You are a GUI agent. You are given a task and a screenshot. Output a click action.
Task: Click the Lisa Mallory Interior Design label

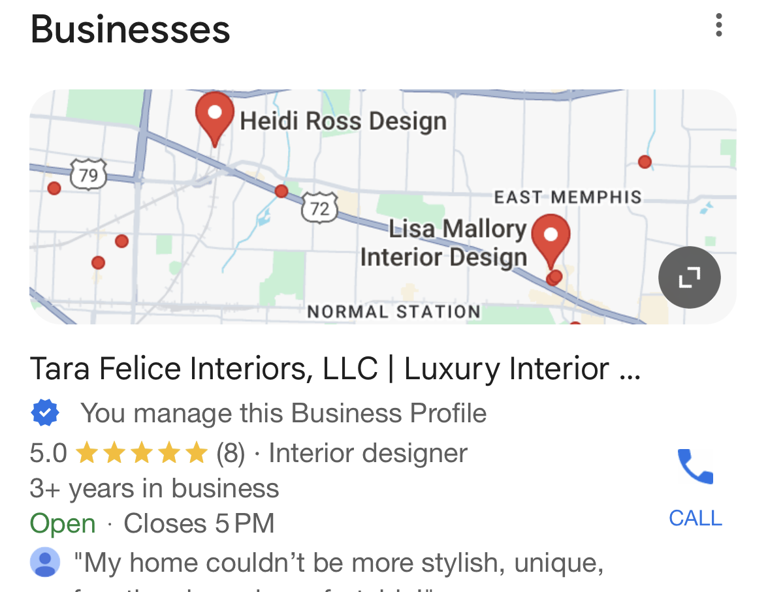[444, 243]
